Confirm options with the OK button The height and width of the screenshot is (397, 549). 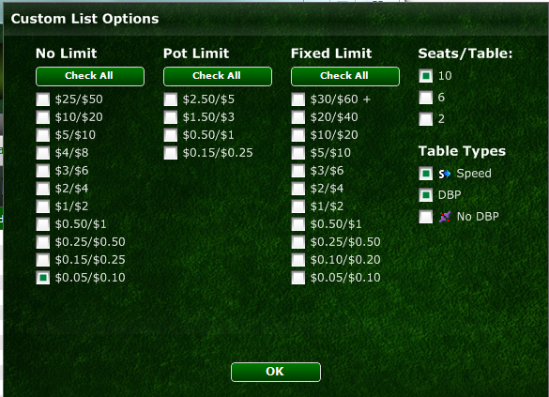(x=276, y=372)
